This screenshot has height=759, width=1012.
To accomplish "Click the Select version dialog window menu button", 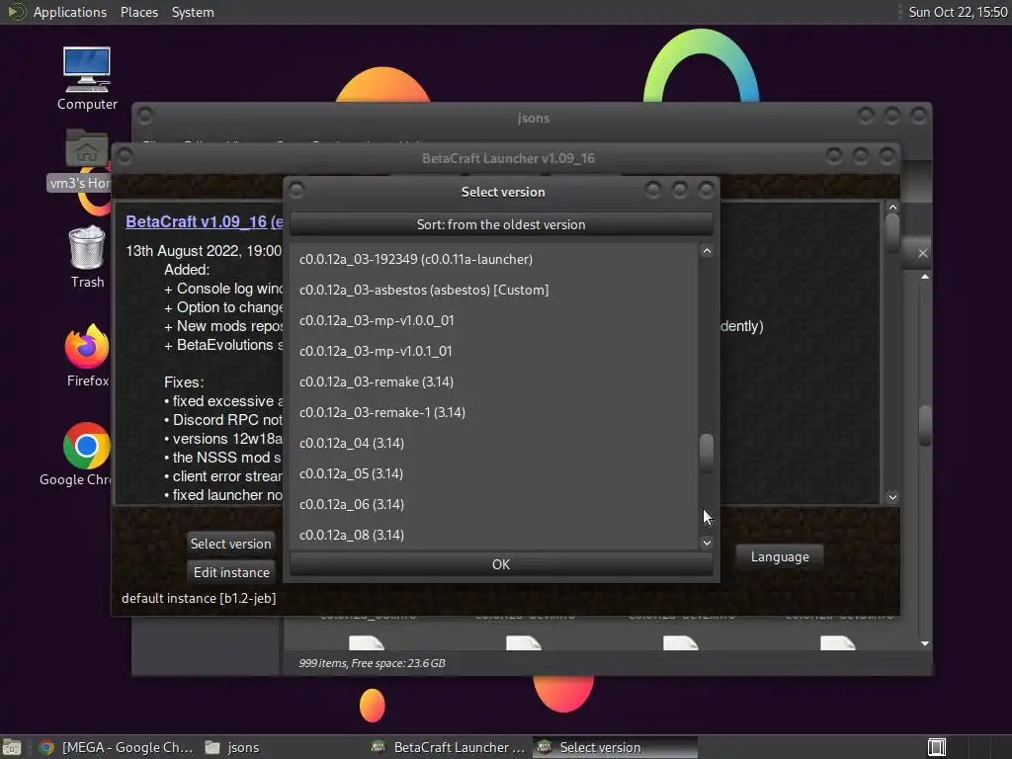I will pyautogui.click(x=296, y=190).
